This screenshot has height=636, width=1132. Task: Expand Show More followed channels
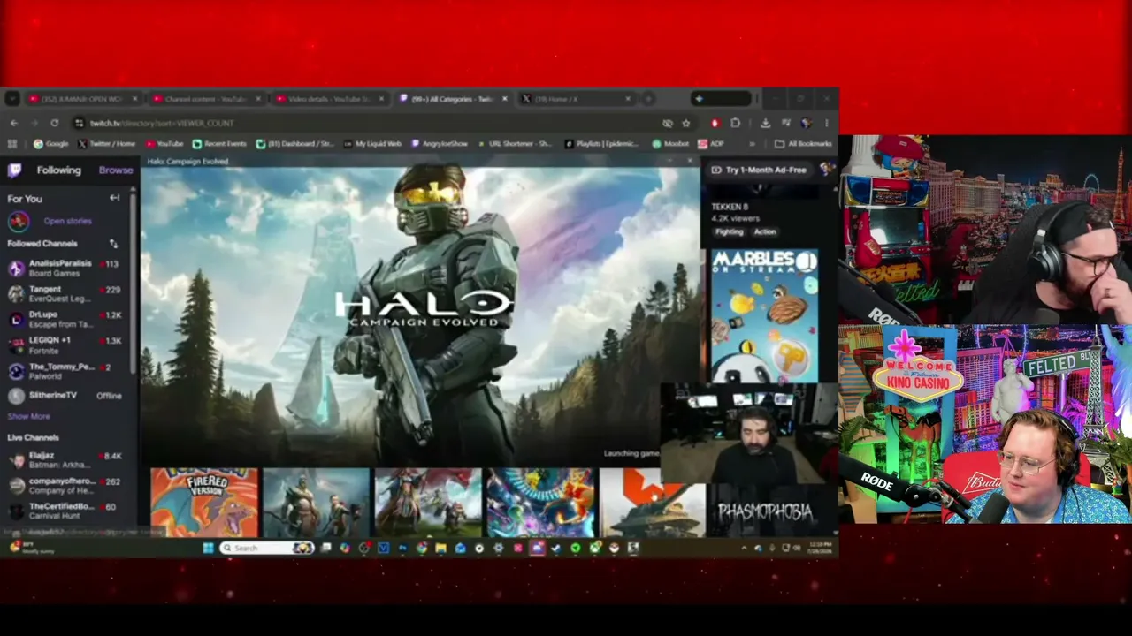28,416
